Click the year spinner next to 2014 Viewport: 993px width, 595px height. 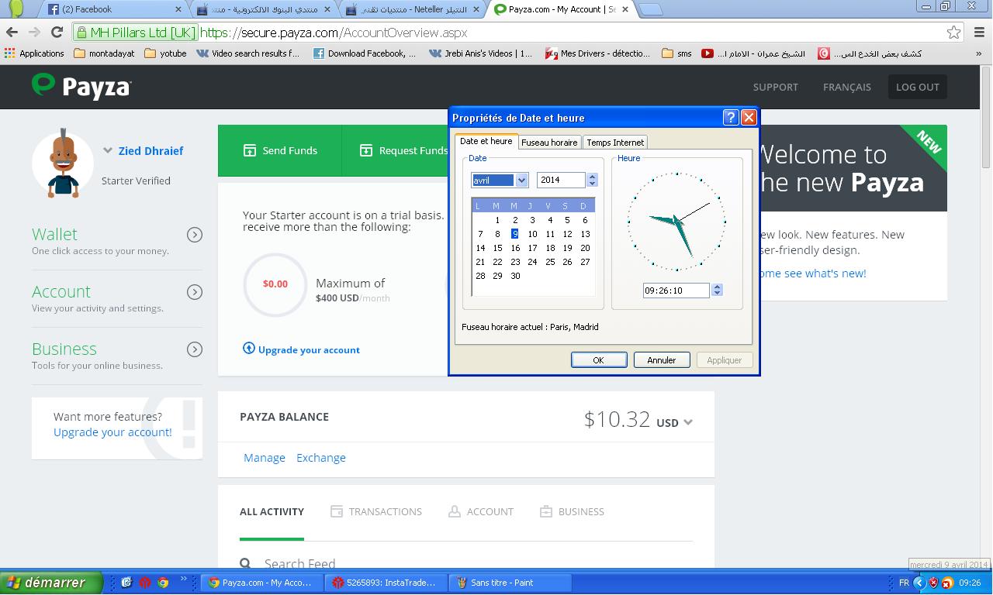(593, 180)
